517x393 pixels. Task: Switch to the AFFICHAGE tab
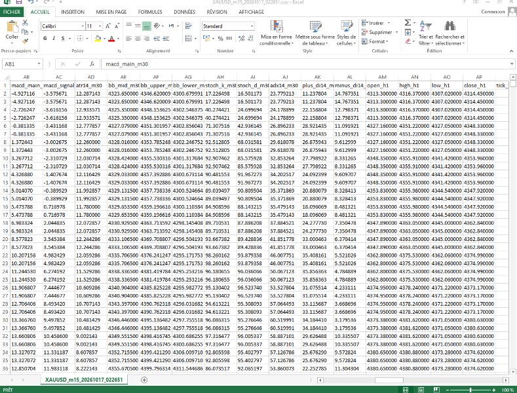coord(251,12)
